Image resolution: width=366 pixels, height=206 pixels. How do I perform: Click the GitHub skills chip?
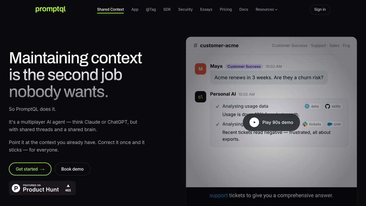333,106
